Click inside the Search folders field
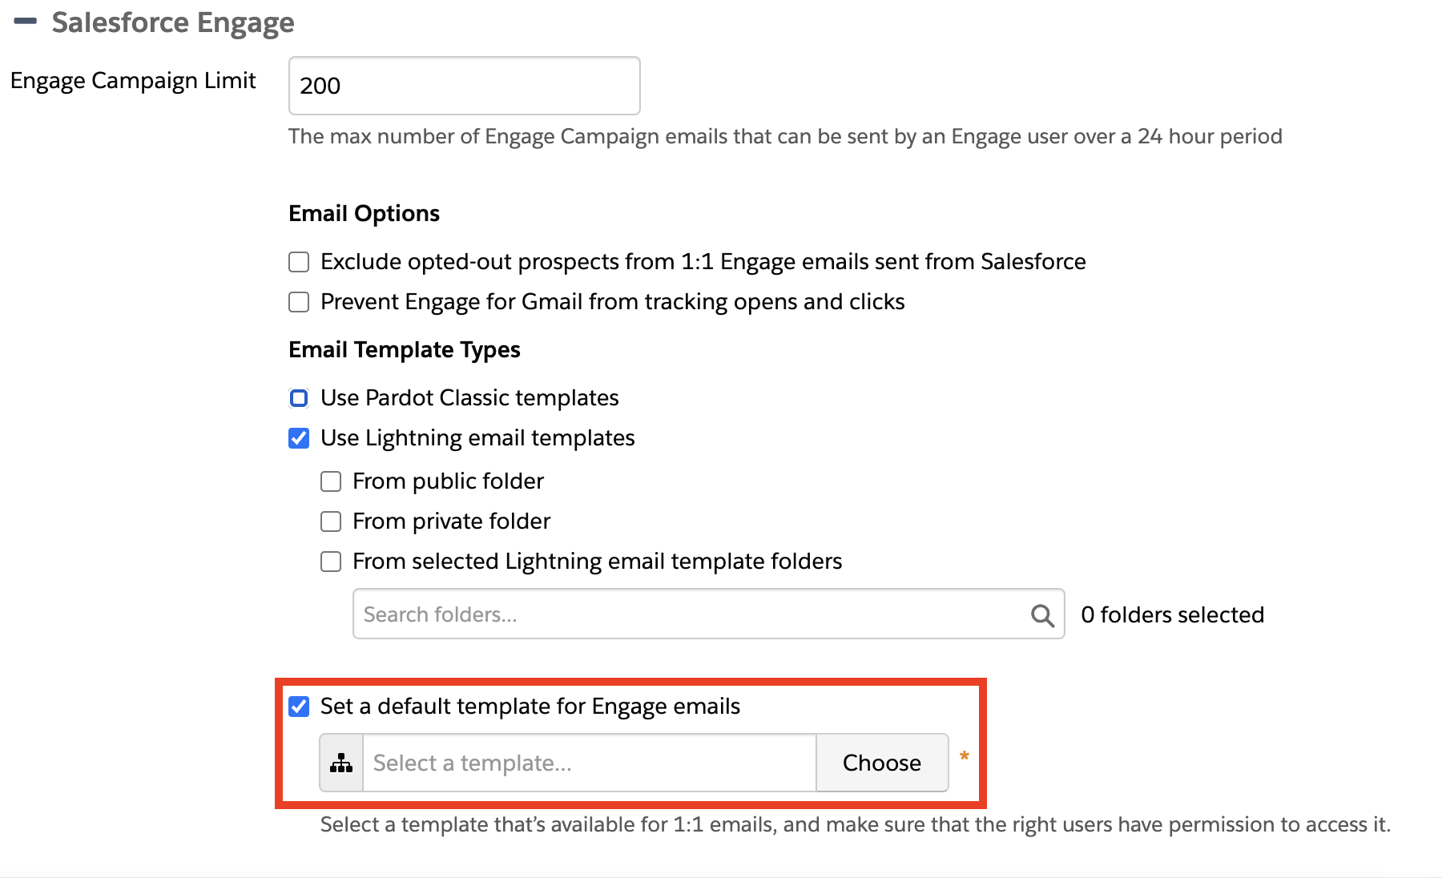1442x878 pixels. [641, 614]
